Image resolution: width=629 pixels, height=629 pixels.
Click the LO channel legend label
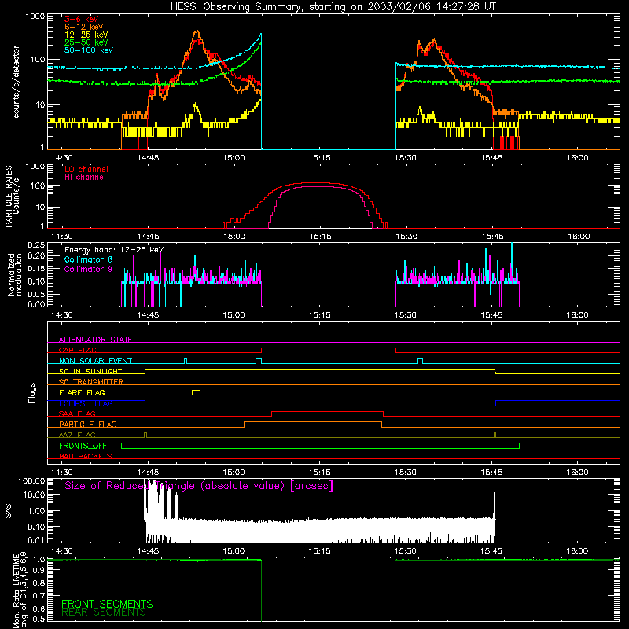coord(86,169)
